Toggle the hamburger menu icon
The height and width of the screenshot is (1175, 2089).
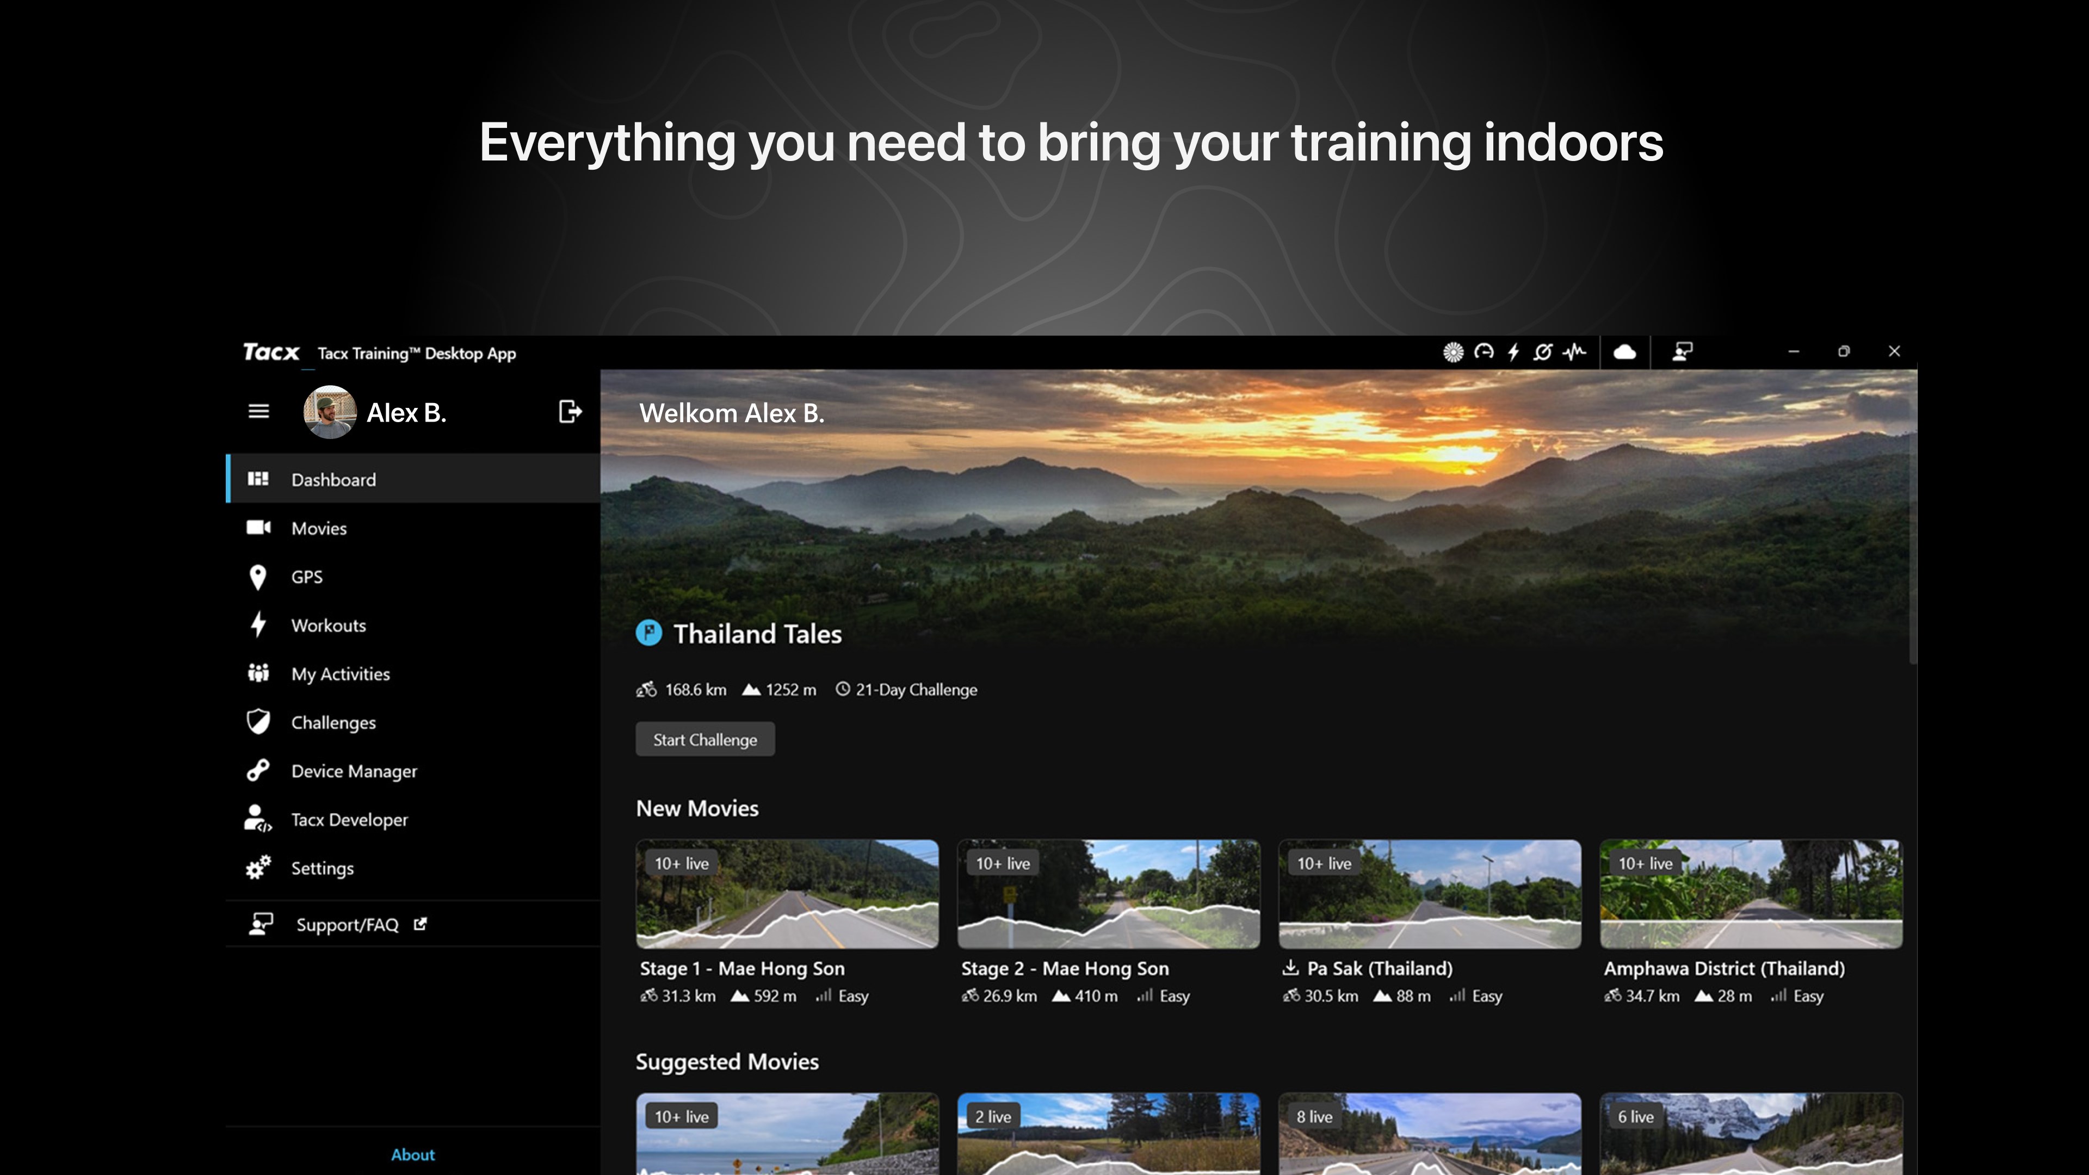pyautogui.click(x=258, y=412)
